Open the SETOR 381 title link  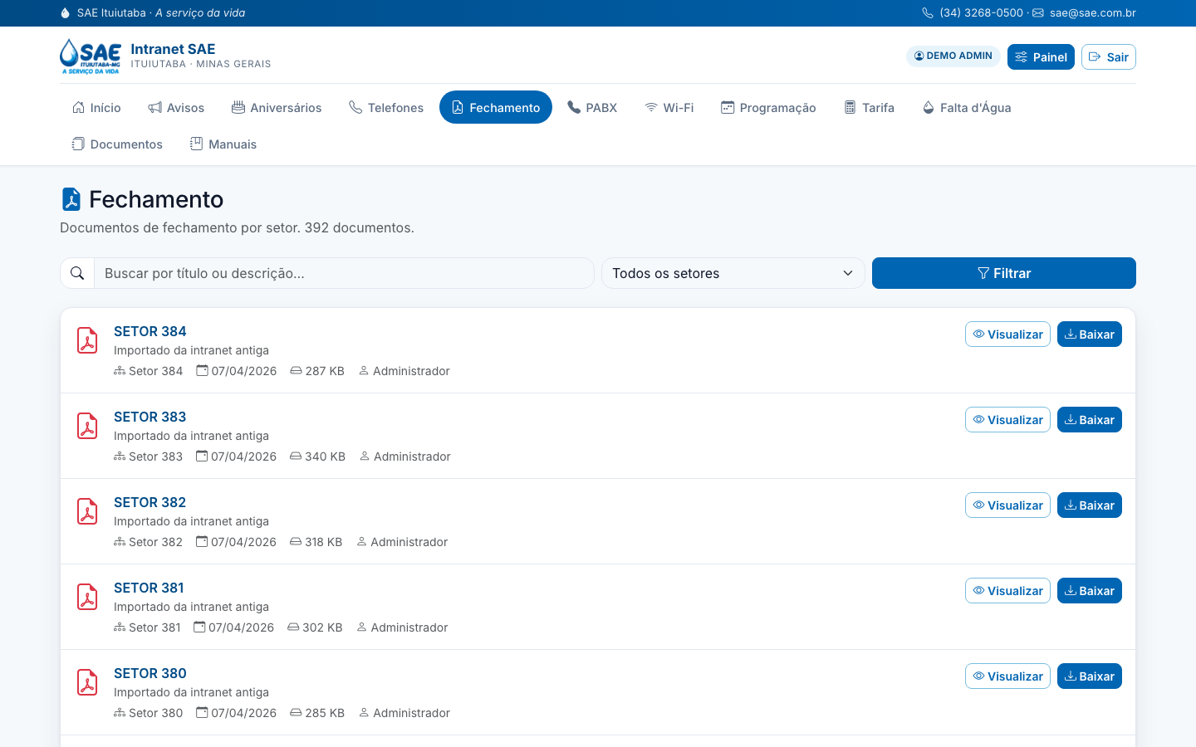pos(149,588)
